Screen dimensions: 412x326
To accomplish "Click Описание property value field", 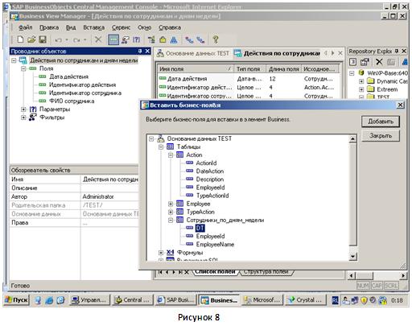I will click(109, 188).
